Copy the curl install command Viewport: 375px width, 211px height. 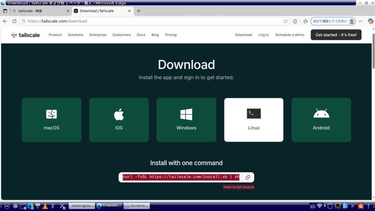pyautogui.click(x=248, y=177)
